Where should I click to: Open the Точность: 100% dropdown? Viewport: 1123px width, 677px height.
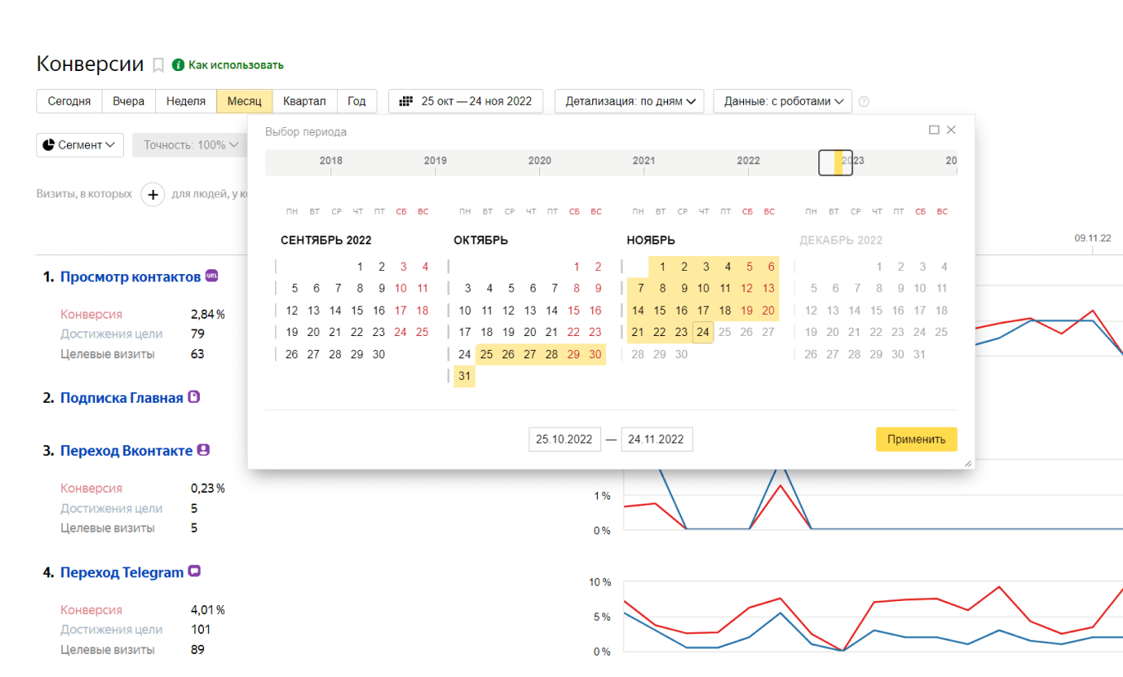(191, 145)
